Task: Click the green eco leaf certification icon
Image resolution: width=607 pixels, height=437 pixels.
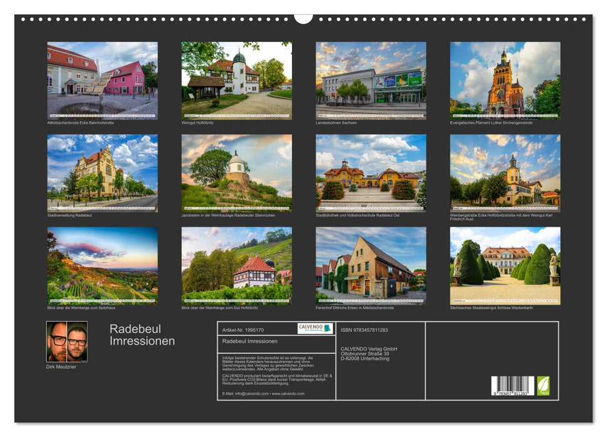Action: pos(544,385)
